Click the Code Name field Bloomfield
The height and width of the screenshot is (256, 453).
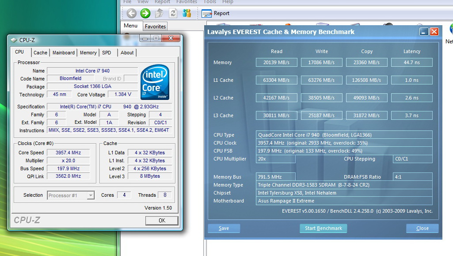click(x=71, y=78)
